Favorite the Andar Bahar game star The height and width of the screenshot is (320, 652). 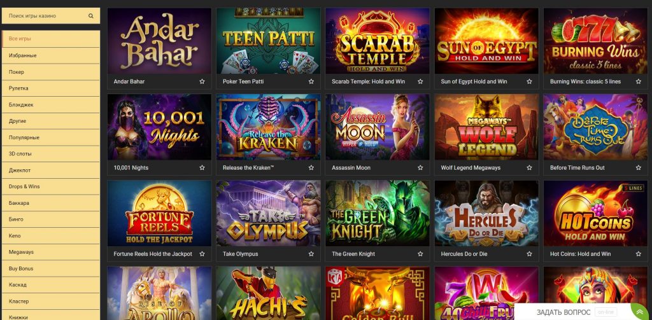pyautogui.click(x=202, y=81)
